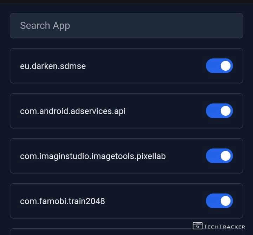253x235 pixels.
Task: Switch off the com.famobi.train2048 toggle
Action: (219, 201)
